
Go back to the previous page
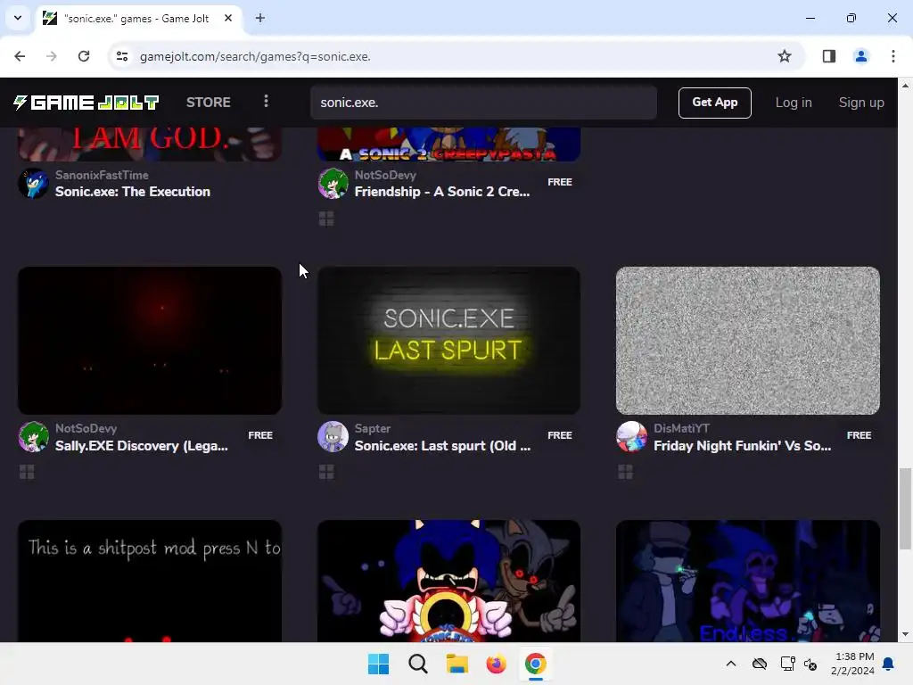coord(20,56)
